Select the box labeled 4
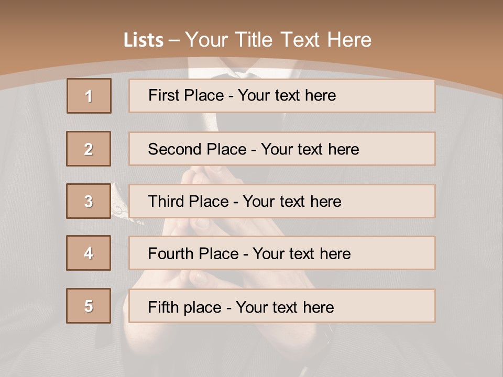Image resolution: width=503 pixels, height=377 pixels. point(89,253)
